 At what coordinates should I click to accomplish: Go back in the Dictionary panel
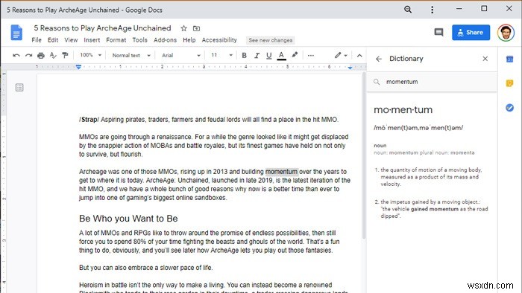coord(379,59)
